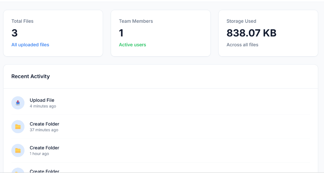Open the Active users link
324x173 pixels.
(132, 45)
